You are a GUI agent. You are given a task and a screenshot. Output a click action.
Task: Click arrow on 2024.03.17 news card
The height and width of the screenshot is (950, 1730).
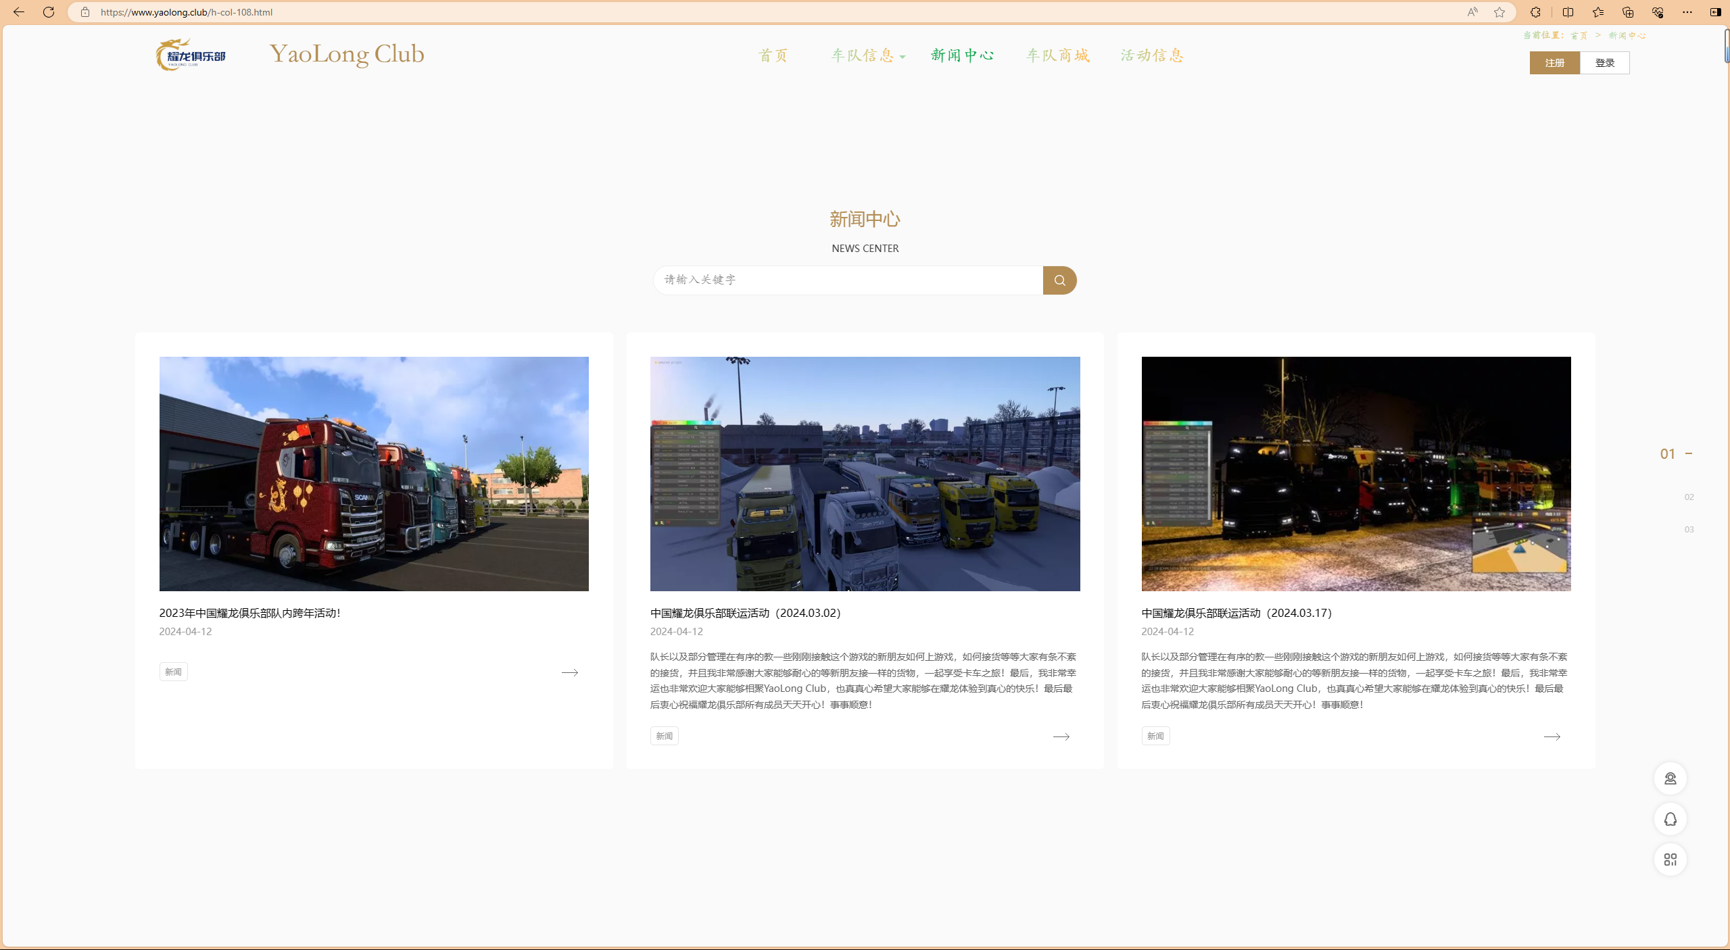tap(1552, 736)
